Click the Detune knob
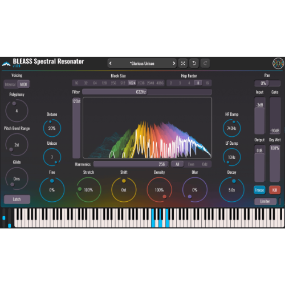Viewport: 285px width, 285px height. 52,128
